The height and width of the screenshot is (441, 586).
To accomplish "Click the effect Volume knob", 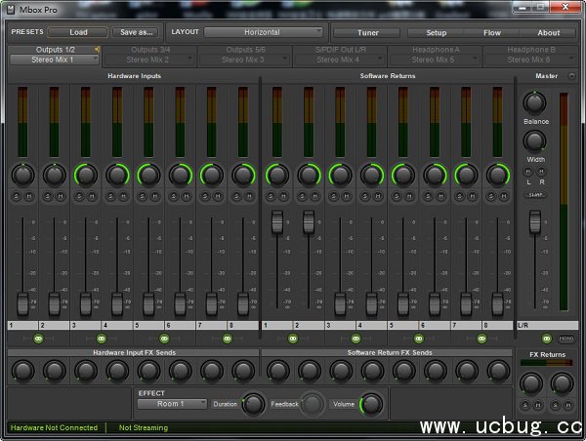I will tap(370, 403).
